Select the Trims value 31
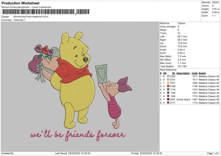The width and height of the screenshot is (221, 156). click(179, 33)
